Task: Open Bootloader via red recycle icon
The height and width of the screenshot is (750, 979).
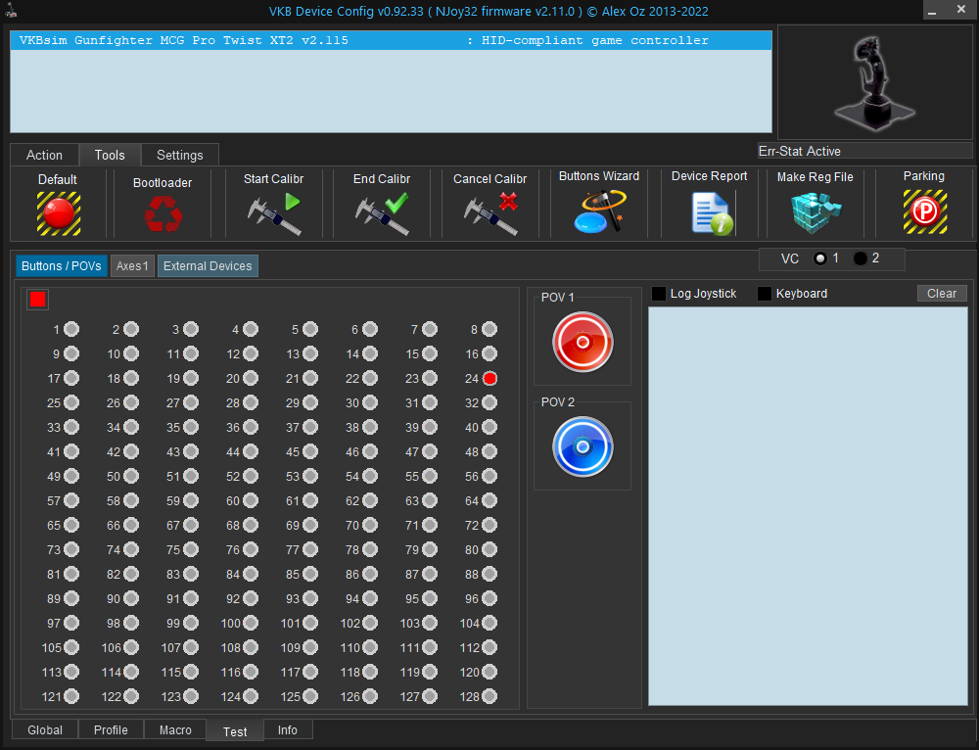Action: click(x=163, y=213)
